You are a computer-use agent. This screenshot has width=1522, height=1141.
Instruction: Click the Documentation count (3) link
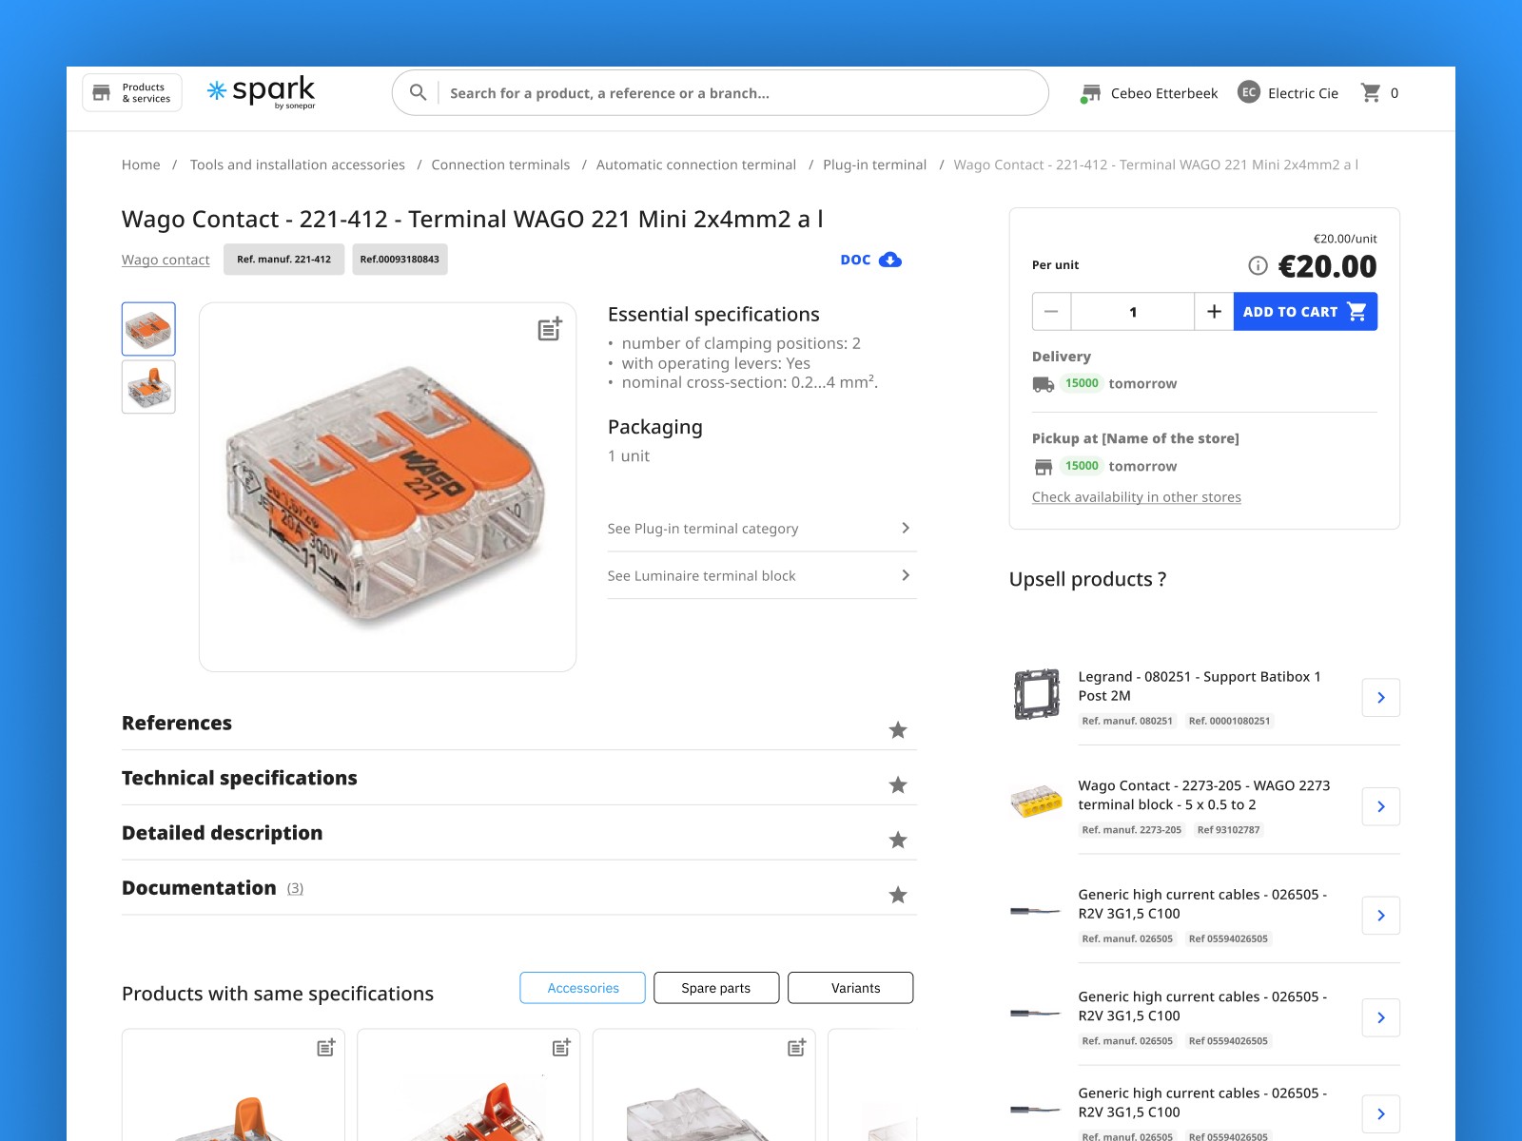coord(296,889)
